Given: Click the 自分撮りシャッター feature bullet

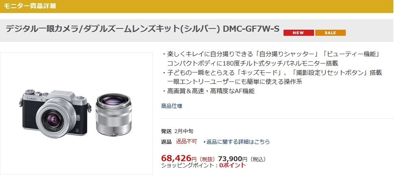Looking at the screenshot, I should coord(271,59).
